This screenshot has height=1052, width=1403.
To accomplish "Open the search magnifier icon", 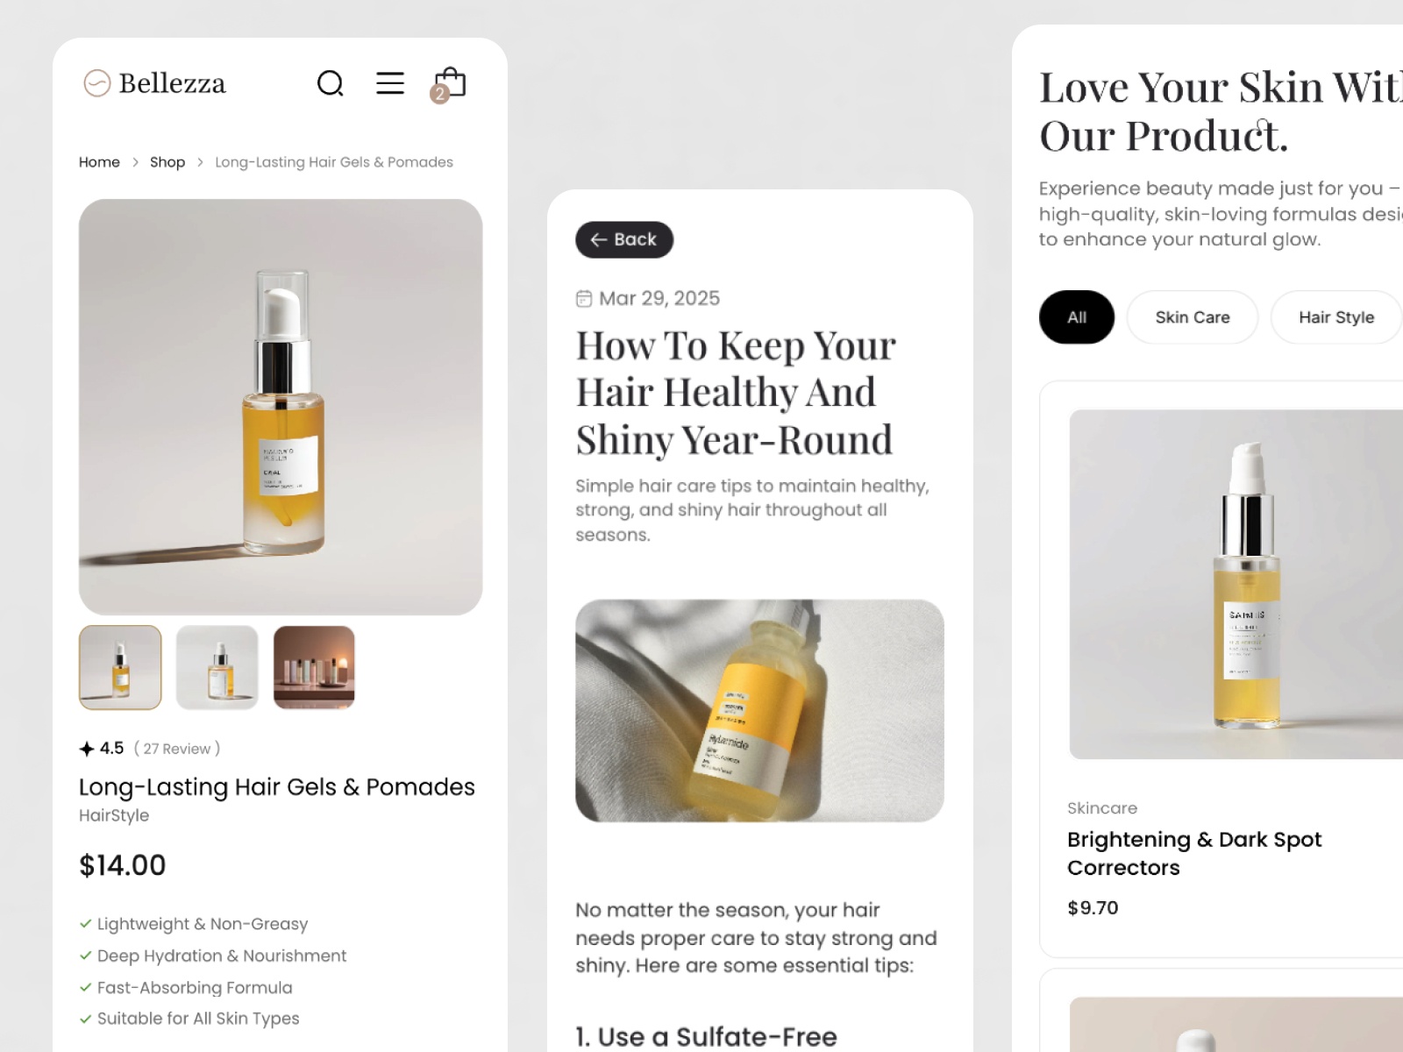I will point(331,83).
